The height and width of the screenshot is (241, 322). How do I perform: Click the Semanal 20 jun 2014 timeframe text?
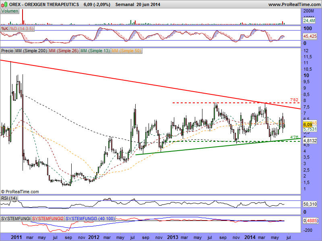[x=138, y=4]
